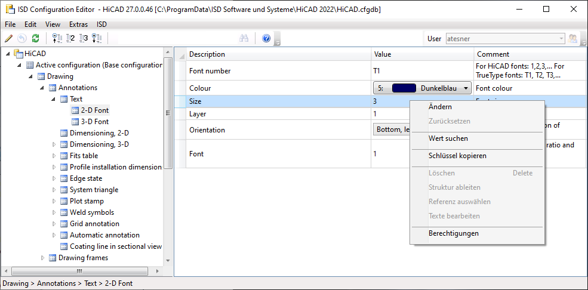Expand the System triangle node
The image size is (588, 290).
54,190
